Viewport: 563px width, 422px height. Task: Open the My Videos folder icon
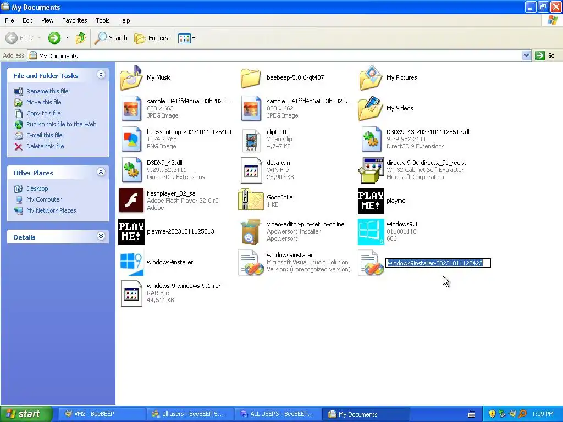371,108
